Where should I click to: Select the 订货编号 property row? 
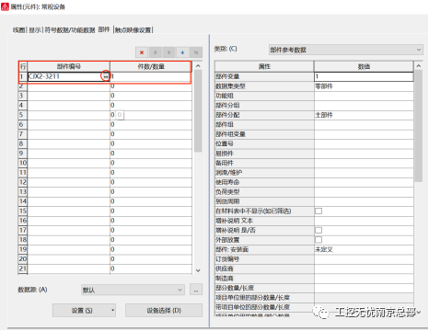tap(314, 259)
